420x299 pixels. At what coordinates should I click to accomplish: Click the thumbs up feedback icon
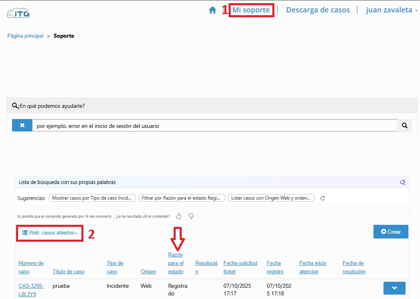click(179, 216)
